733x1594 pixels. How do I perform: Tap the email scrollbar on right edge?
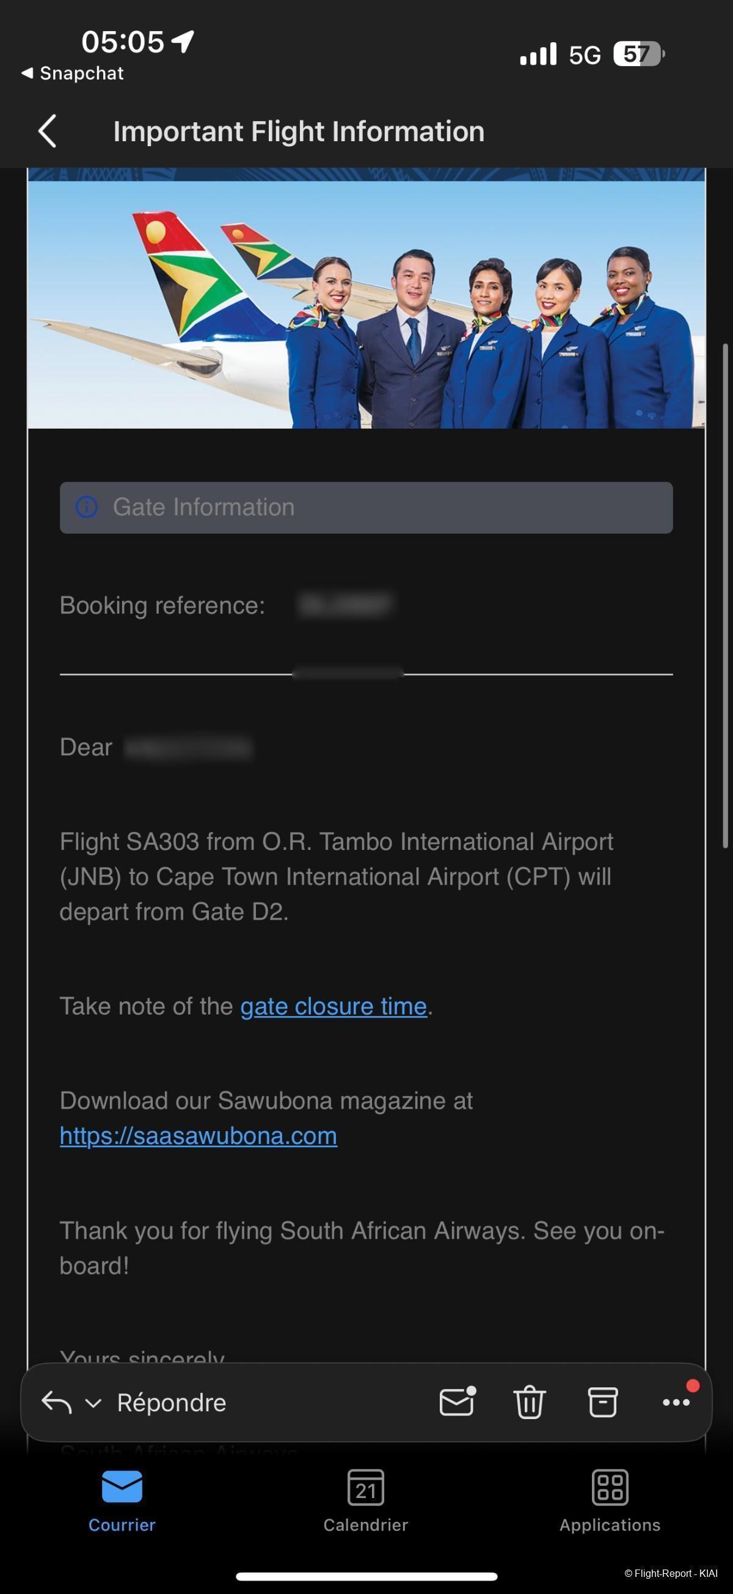click(x=725, y=594)
